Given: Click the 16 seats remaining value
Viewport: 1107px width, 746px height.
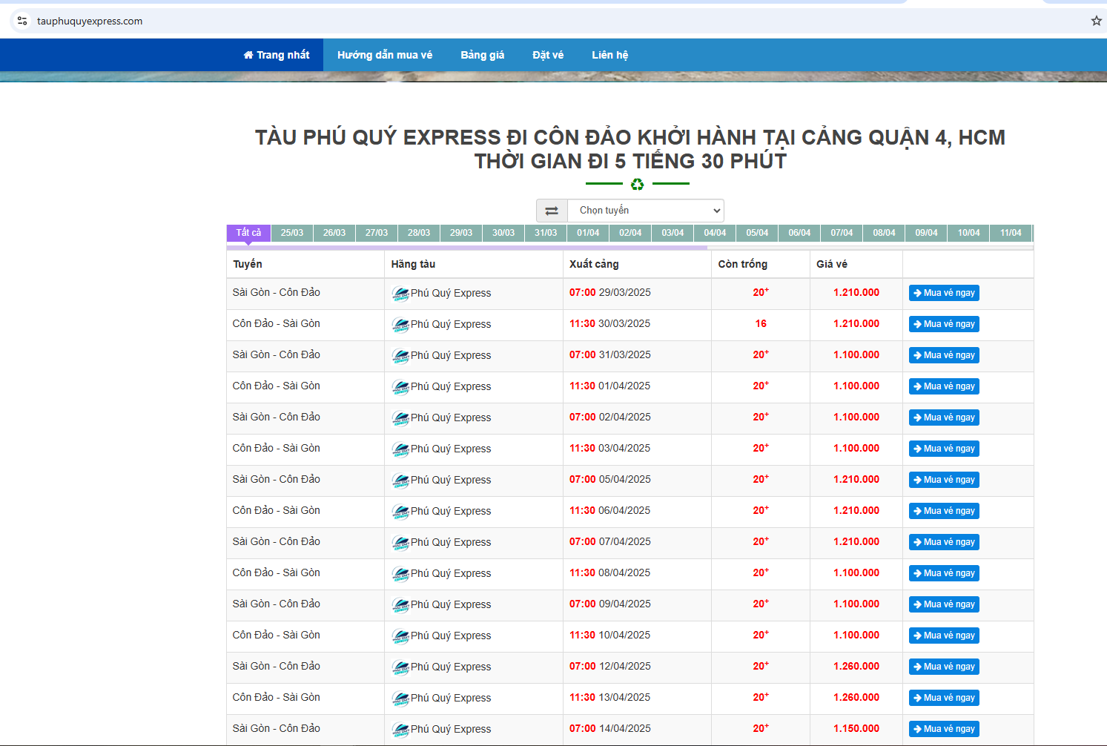Looking at the screenshot, I should point(761,323).
